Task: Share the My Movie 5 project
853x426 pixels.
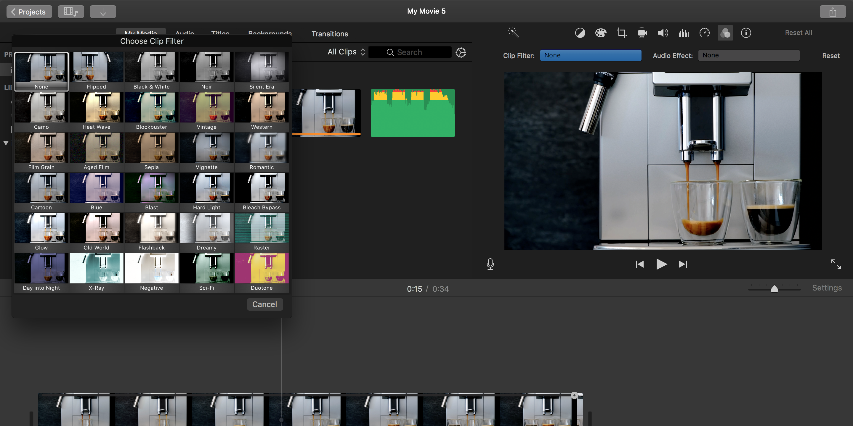Action: 833,11
